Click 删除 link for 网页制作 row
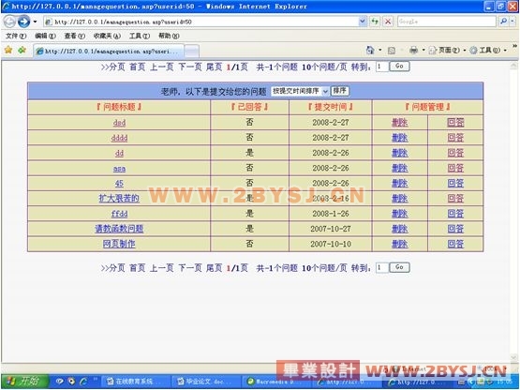This screenshot has width=520, height=390. pyautogui.click(x=400, y=244)
